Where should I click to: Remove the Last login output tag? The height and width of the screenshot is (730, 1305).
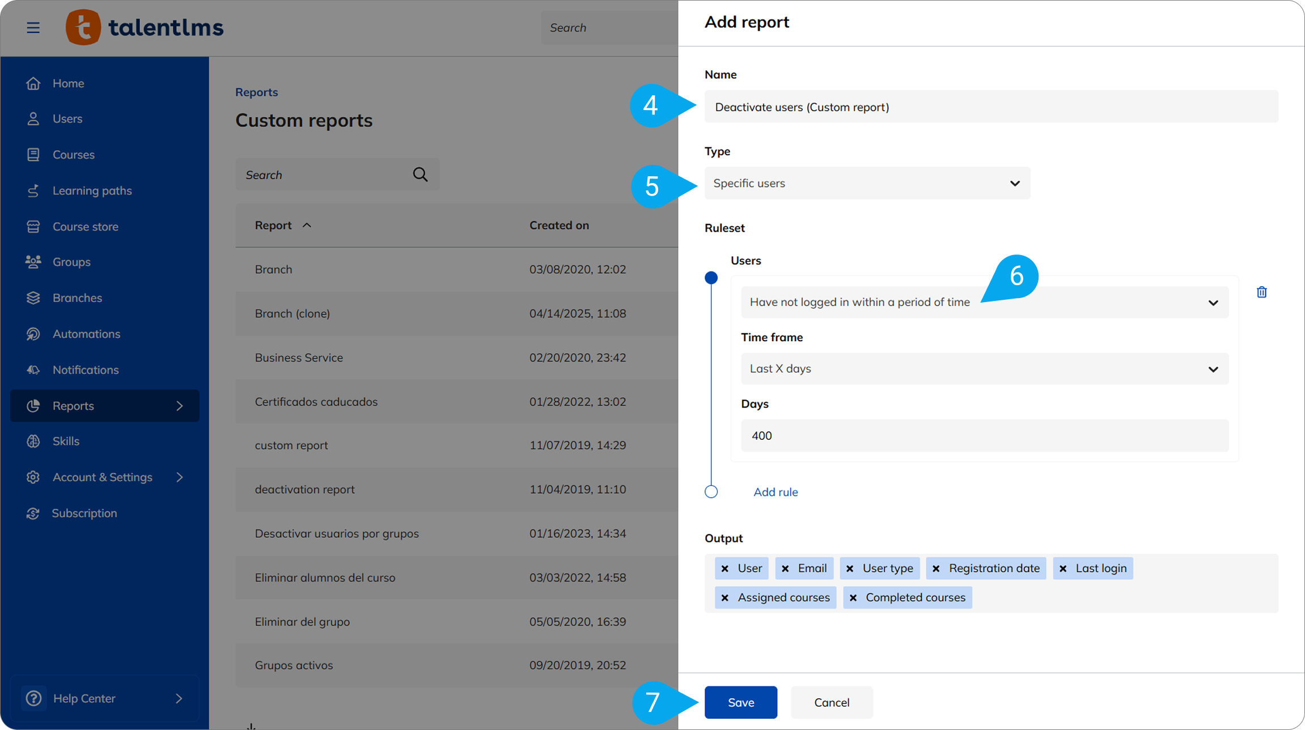tap(1063, 568)
